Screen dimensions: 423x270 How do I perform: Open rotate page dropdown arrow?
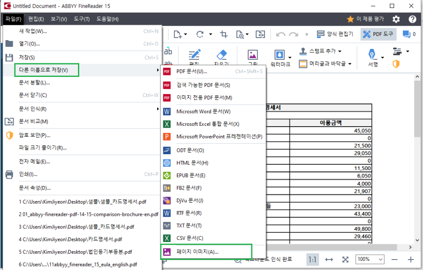click(211, 34)
